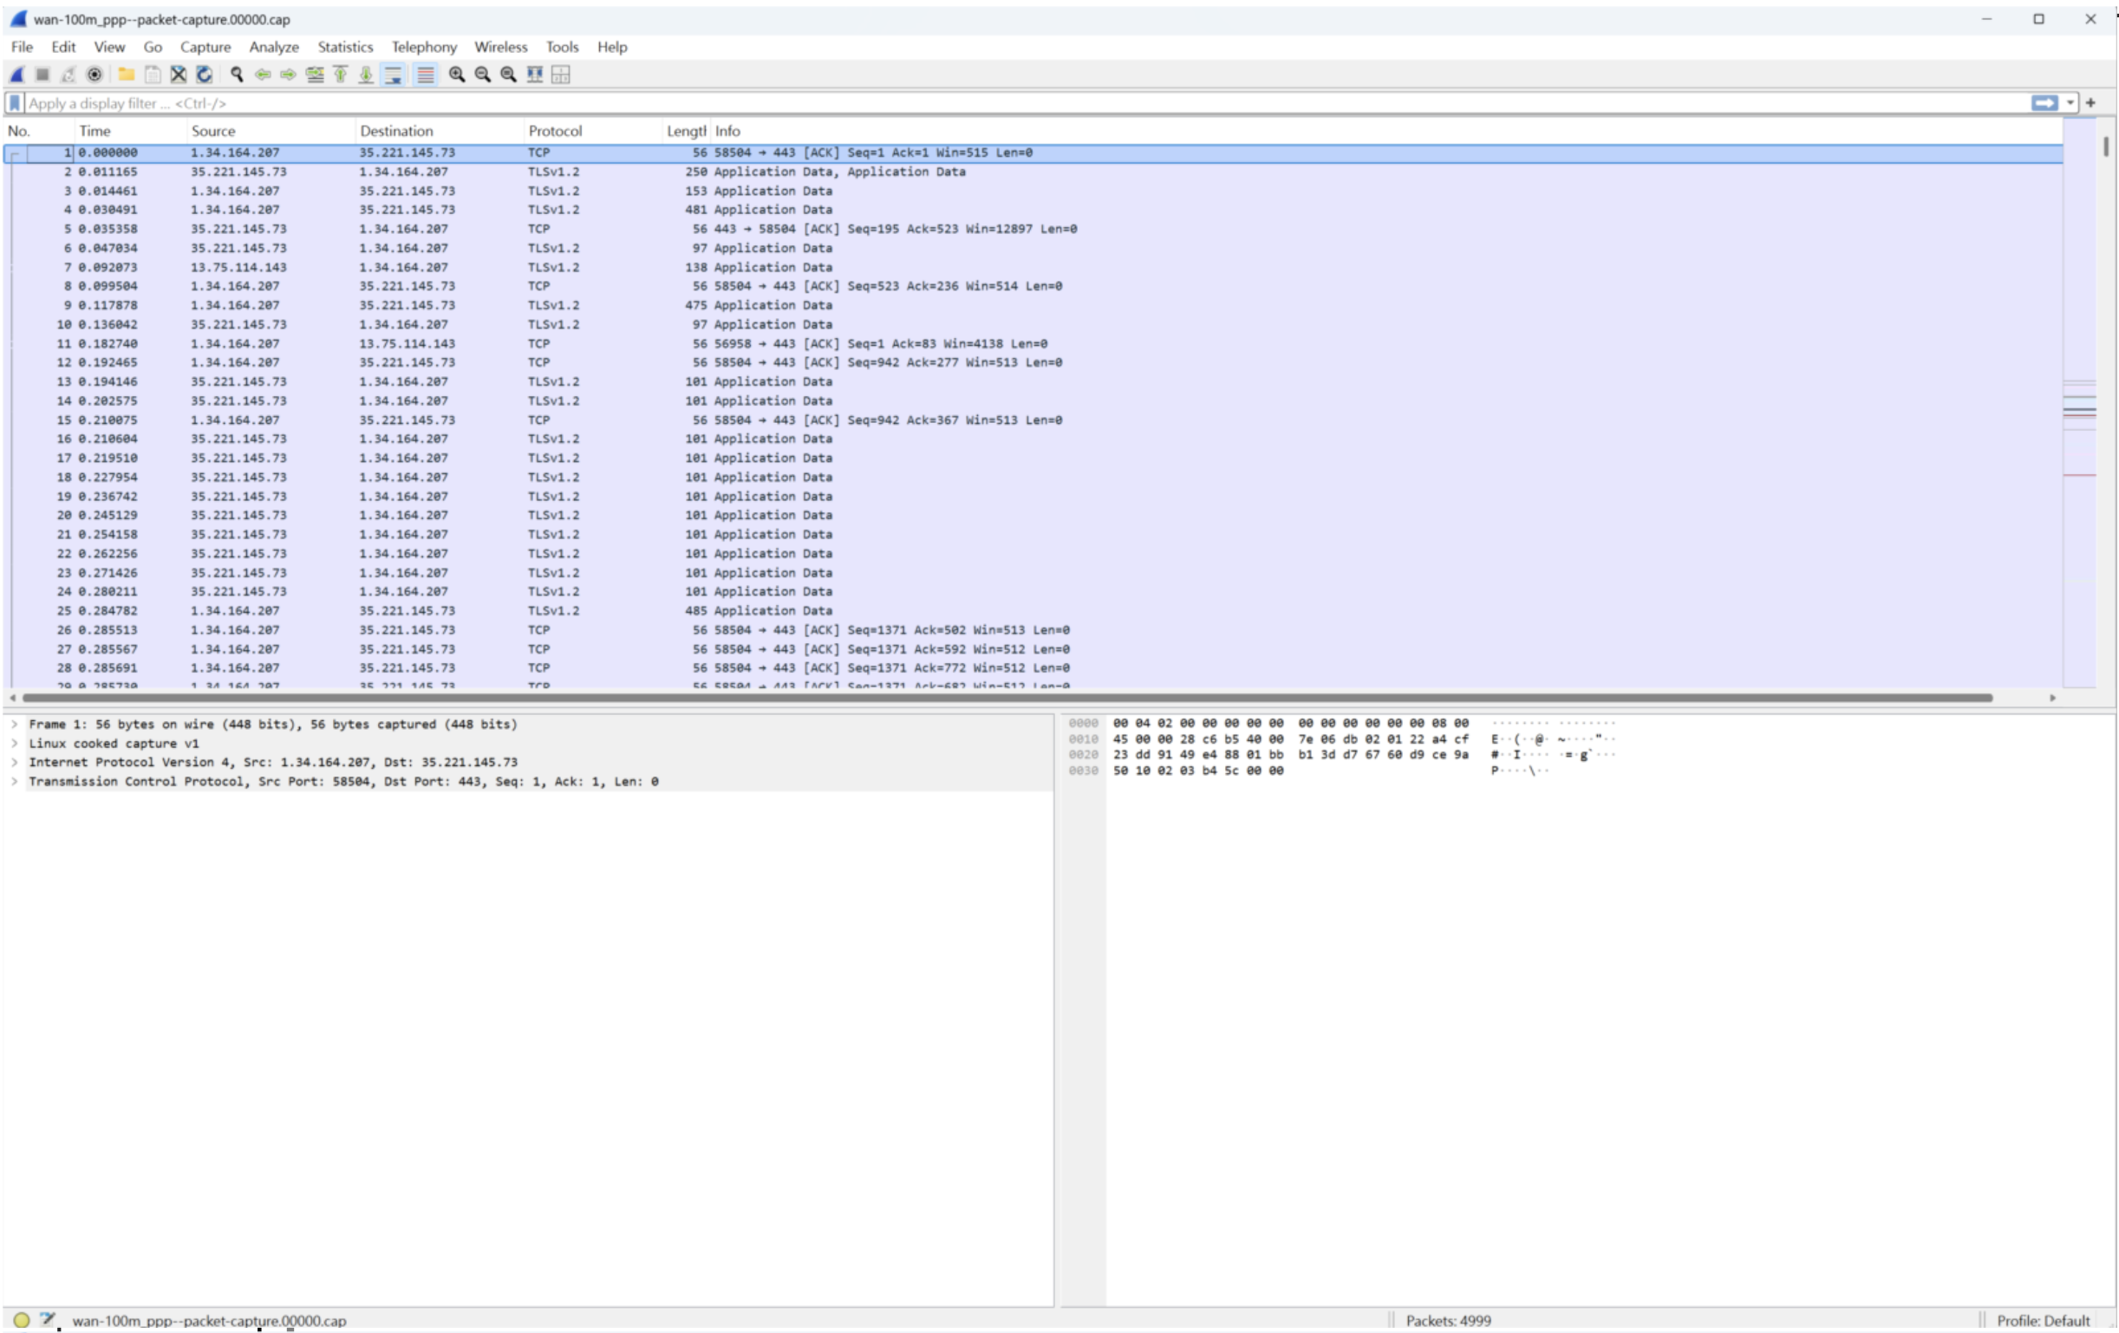
Task: Open expert information circle in status bar
Action: point(22,1320)
